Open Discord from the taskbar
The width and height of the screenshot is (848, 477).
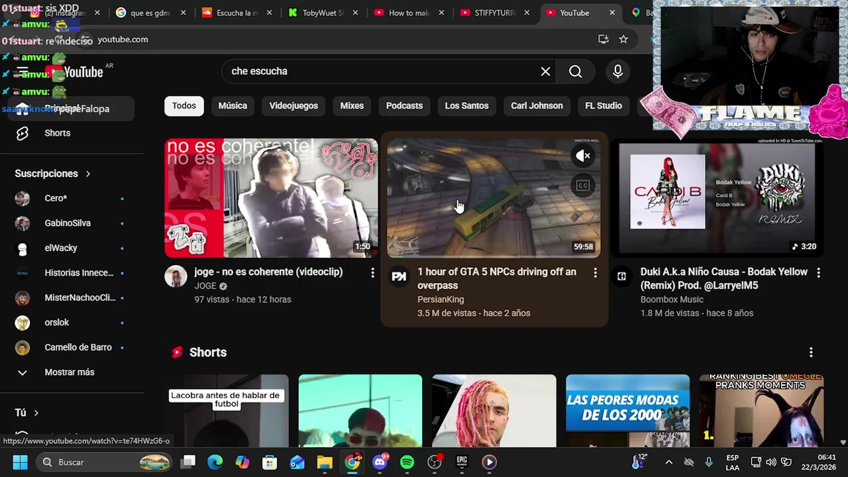380,462
